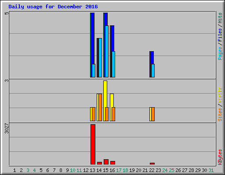
Task: Select the red KBytes bar for day 14
Action: pyautogui.click(x=99, y=163)
